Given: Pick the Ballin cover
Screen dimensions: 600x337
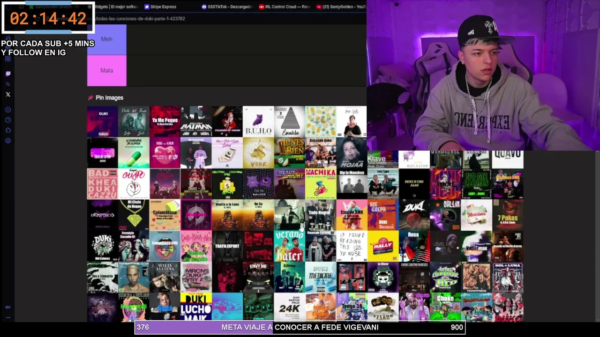Looking at the screenshot, I should click(445, 215).
